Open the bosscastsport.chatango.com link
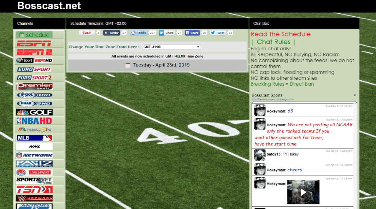The height and width of the screenshot is (209, 376). [x=272, y=99]
